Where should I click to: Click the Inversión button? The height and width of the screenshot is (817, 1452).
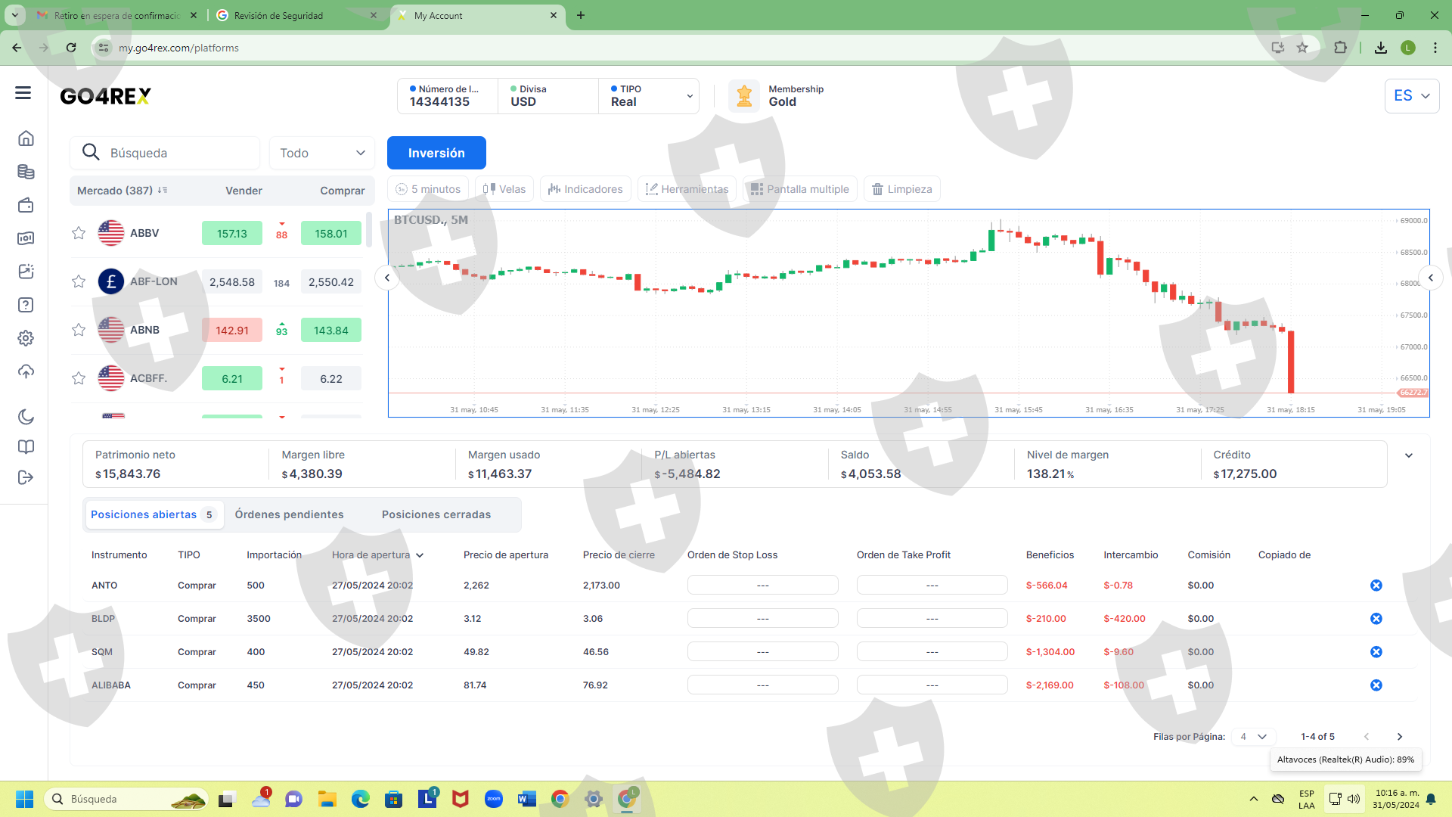click(436, 153)
